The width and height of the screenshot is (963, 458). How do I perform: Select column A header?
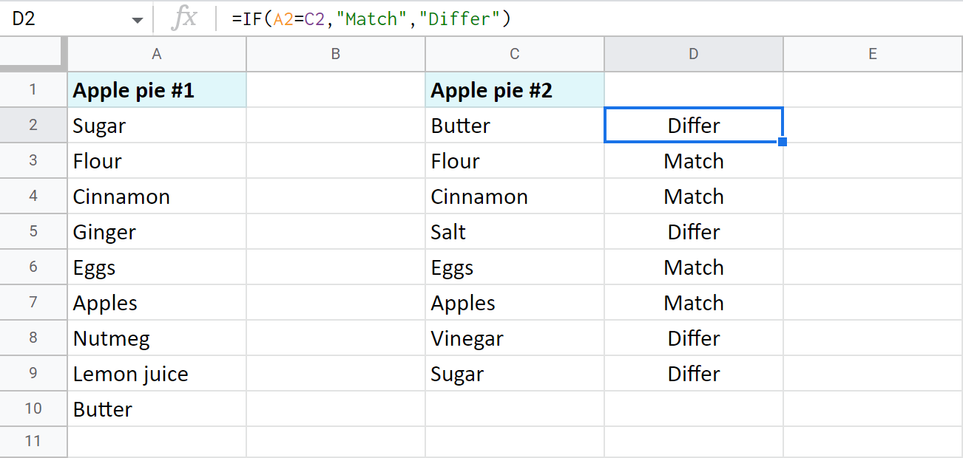(x=157, y=54)
